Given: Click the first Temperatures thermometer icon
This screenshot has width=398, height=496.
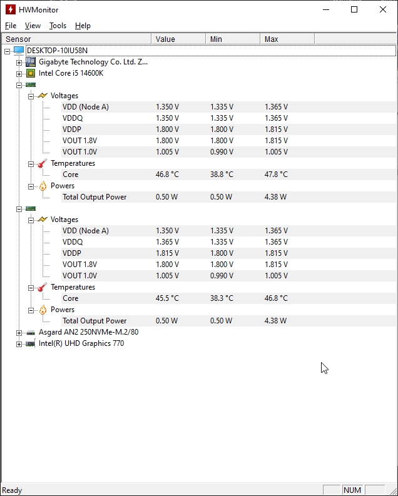Looking at the screenshot, I should pos(43,163).
